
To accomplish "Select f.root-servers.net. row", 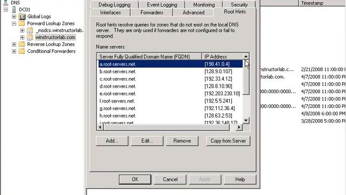I will coord(170,101).
